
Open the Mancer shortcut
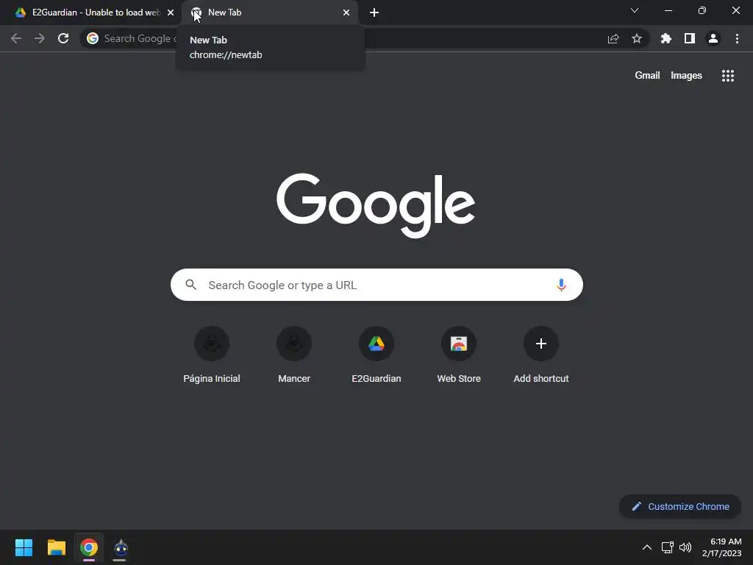coord(294,355)
